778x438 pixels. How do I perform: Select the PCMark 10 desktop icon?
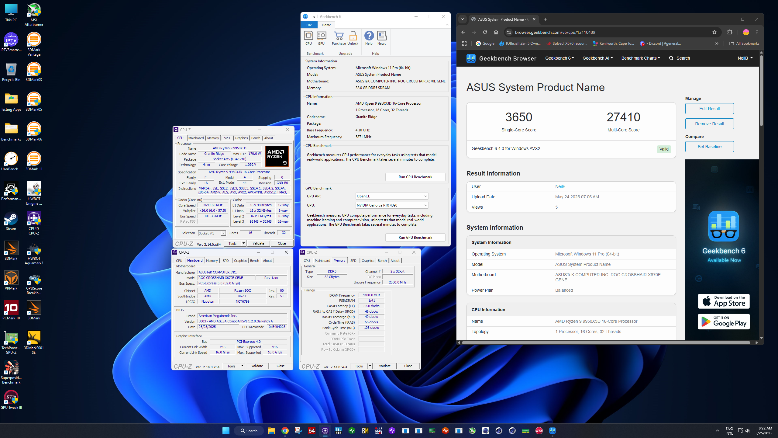11,311
